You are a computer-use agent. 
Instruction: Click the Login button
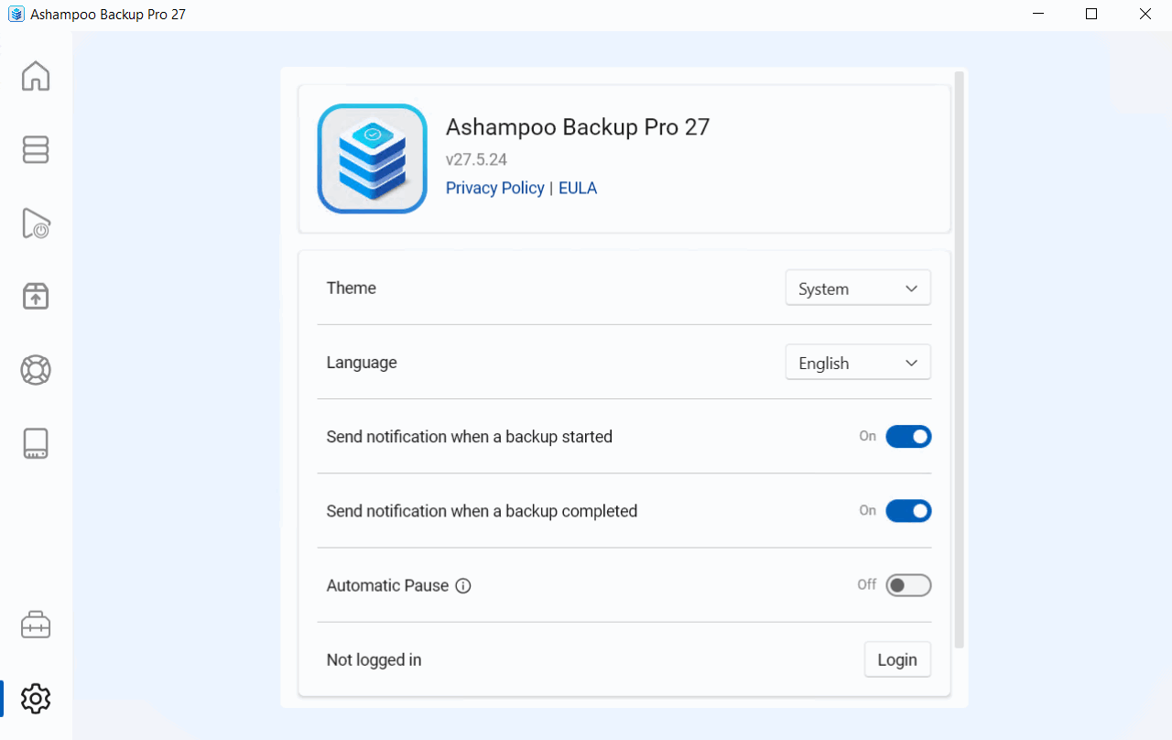pyautogui.click(x=897, y=659)
